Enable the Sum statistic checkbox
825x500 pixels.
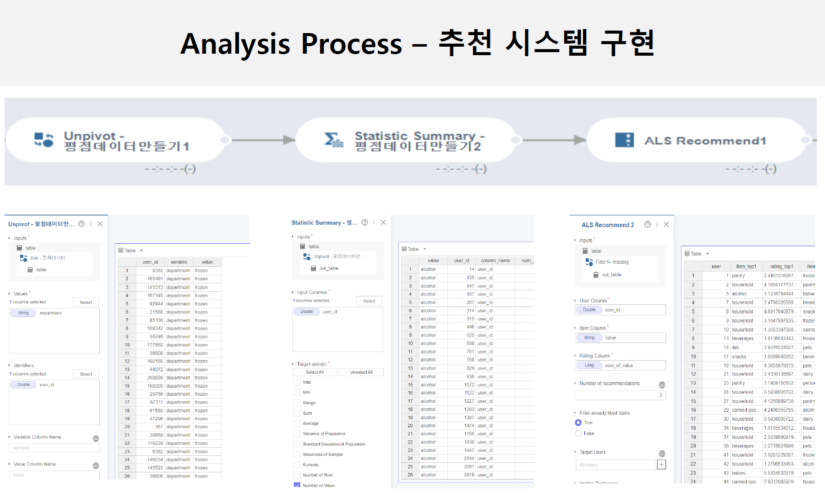(x=297, y=413)
